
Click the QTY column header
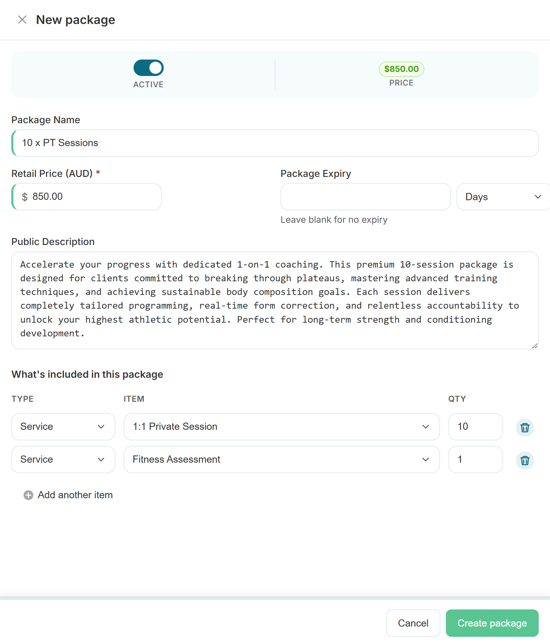pyautogui.click(x=457, y=399)
